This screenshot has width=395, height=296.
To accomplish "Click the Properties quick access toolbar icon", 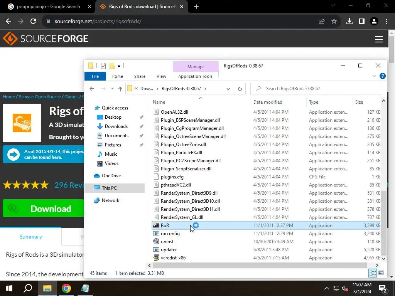I will pos(103,66).
